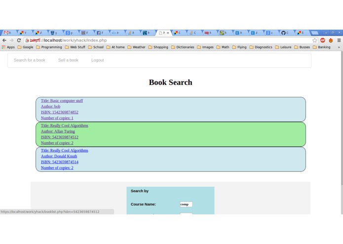Image resolution: width=343 pixels, height=244 pixels.
Task: Open the Shopping bookmarks folder
Action: click(x=158, y=47)
